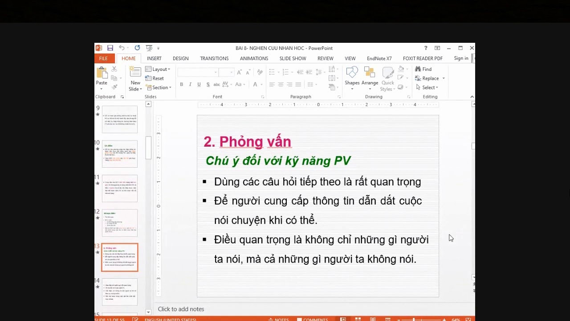Select slide 14 thumbnail
570x321 pixels.
120,292
